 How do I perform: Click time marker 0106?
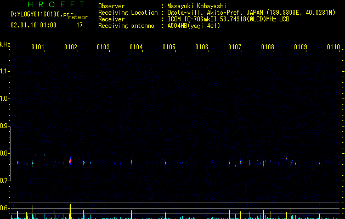click(x=202, y=47)
